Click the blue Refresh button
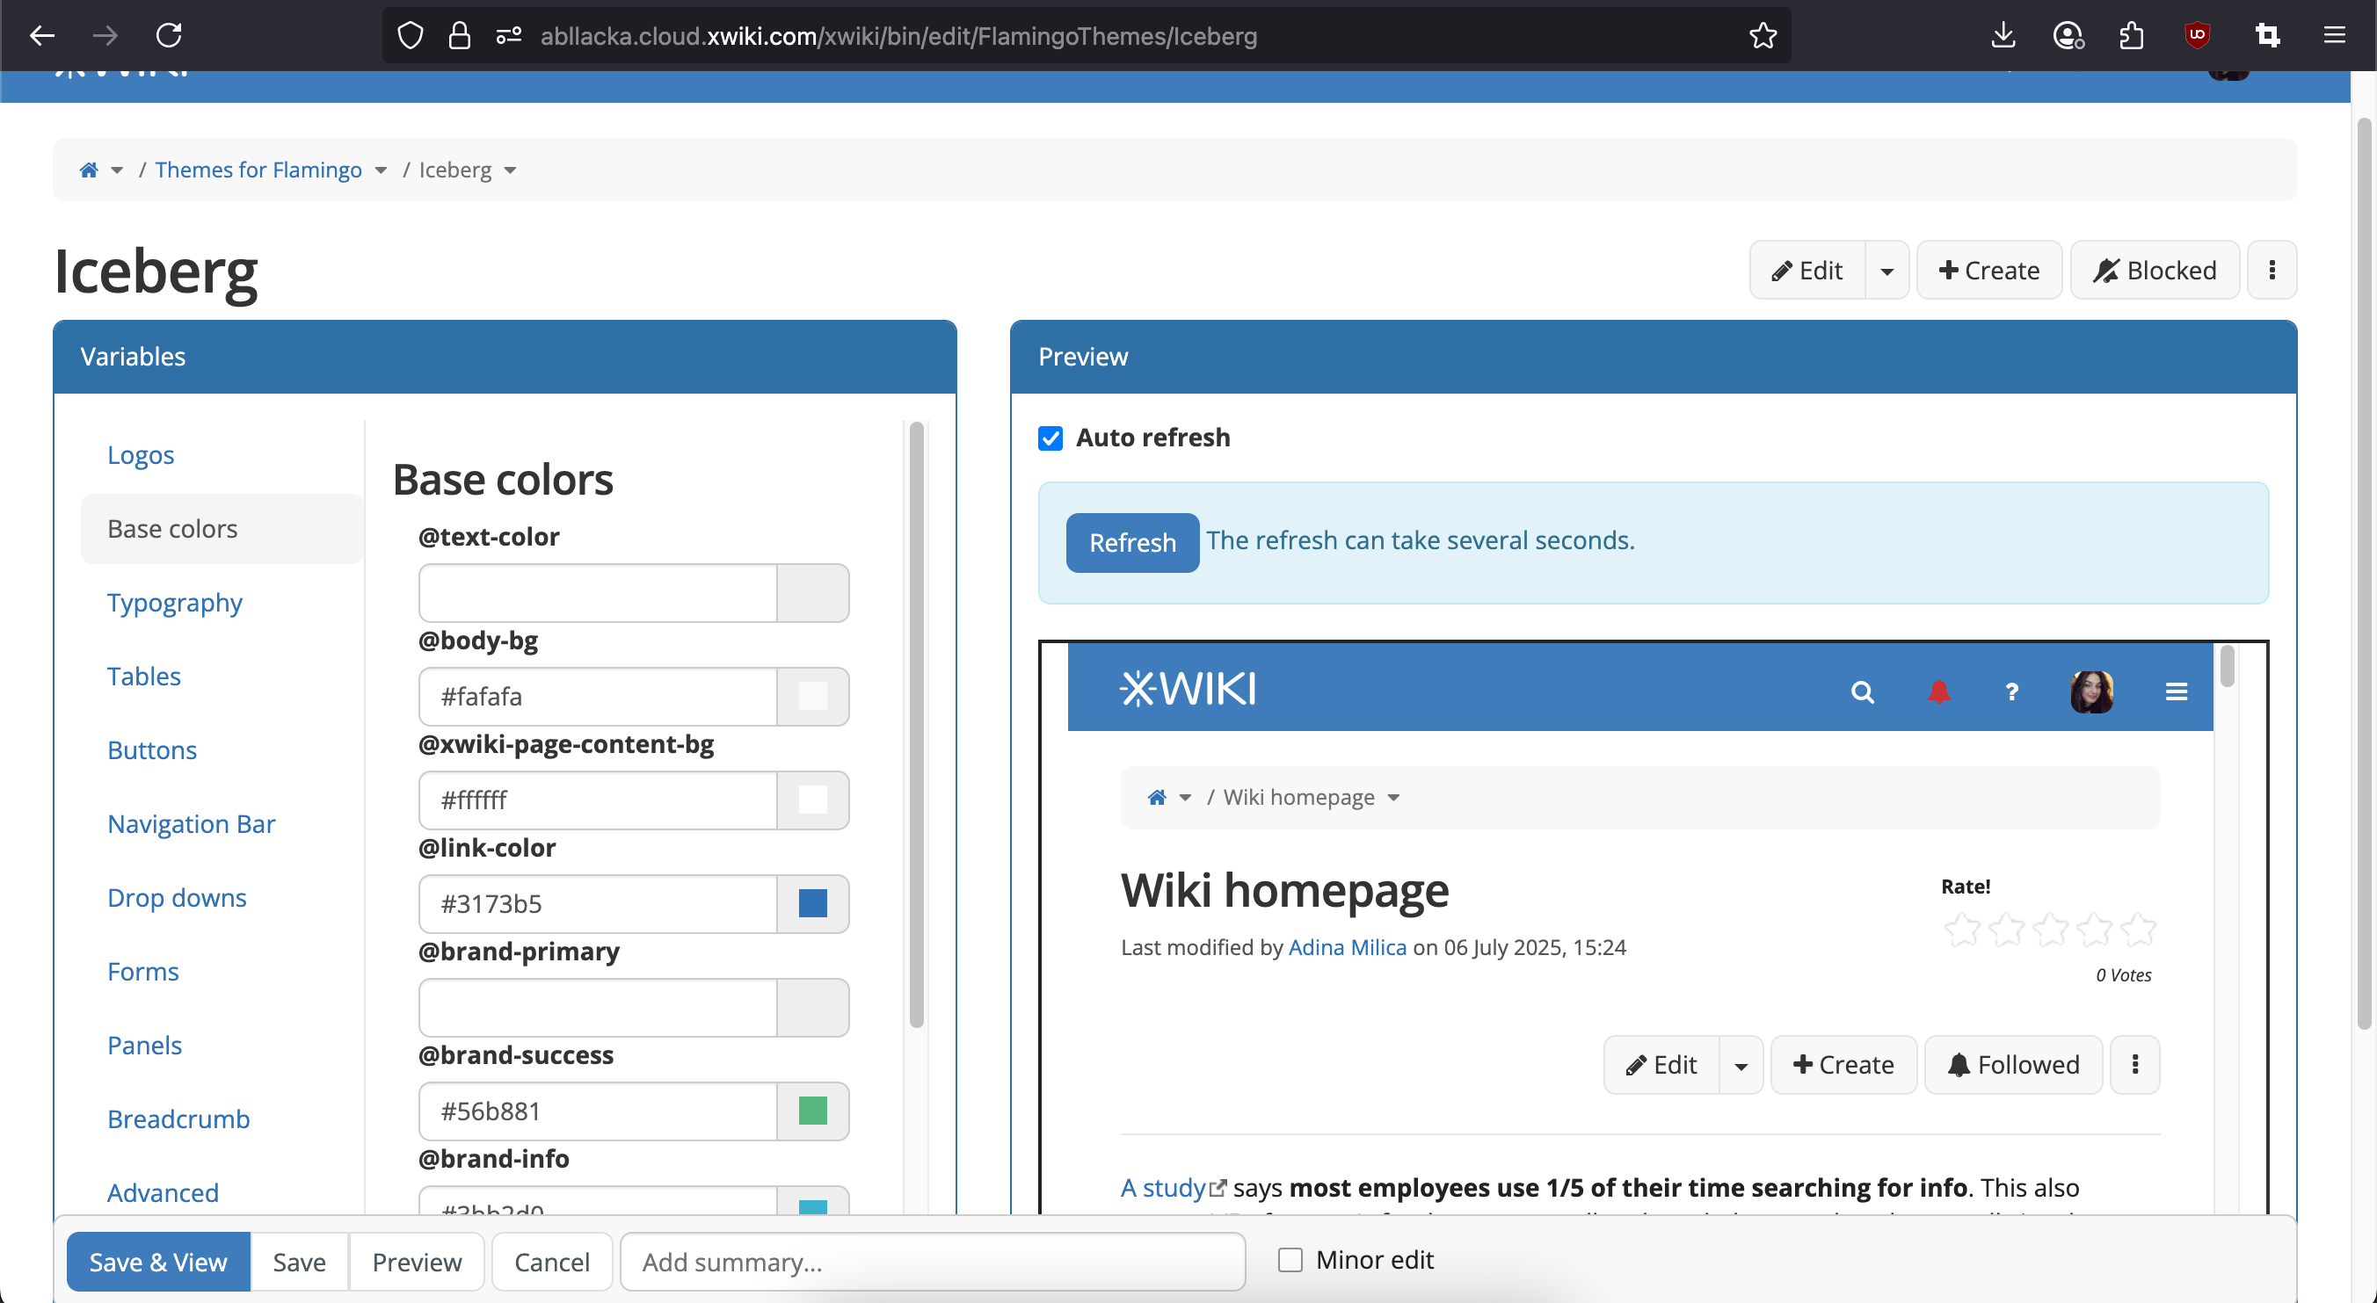The width and height of the screenshot is (2377, 1303). [1132, 542]
